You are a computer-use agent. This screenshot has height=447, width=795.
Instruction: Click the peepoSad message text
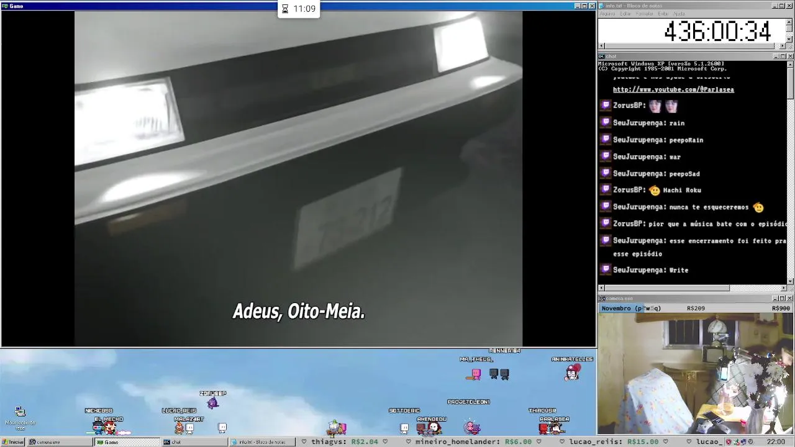(684, 173)
